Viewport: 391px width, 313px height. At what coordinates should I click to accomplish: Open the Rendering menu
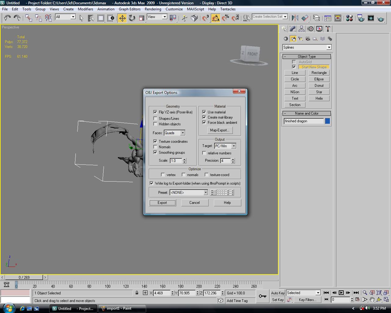point(153,9)
